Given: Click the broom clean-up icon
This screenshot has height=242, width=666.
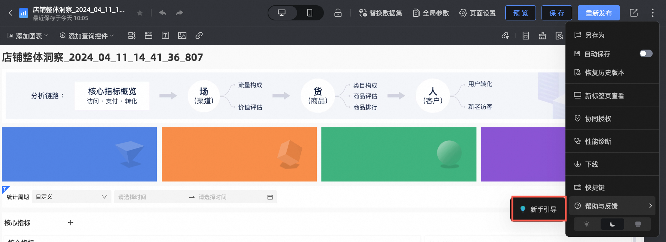Looking at the screenshot, I should coord(543,36).
